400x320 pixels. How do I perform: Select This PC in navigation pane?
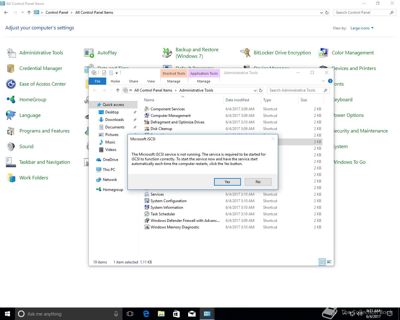[109, 170]
